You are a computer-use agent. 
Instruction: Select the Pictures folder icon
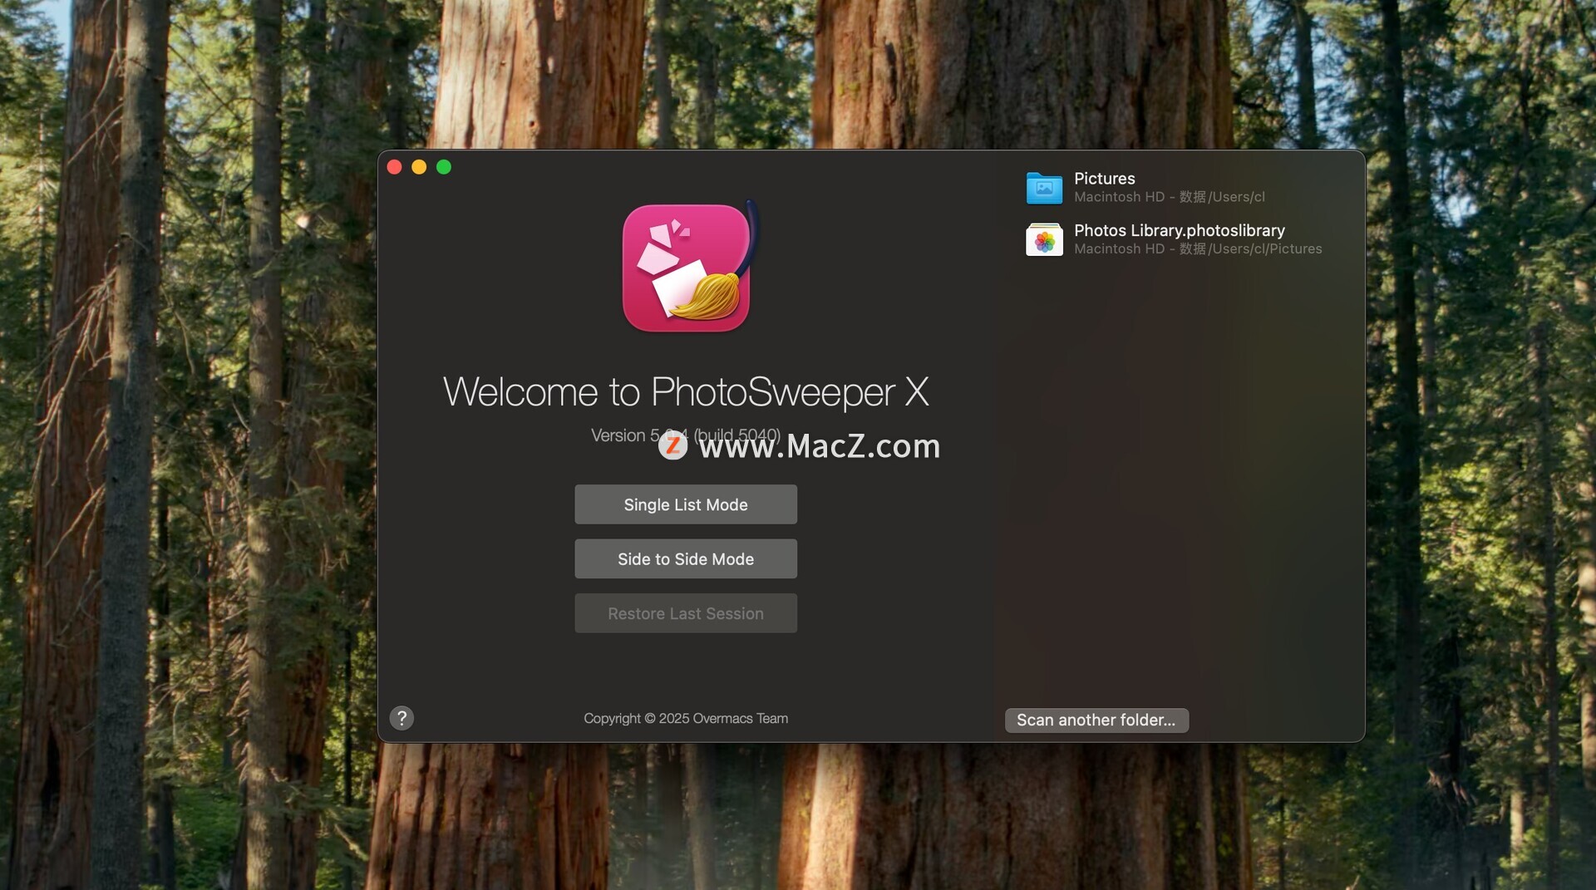[1044, 188]
